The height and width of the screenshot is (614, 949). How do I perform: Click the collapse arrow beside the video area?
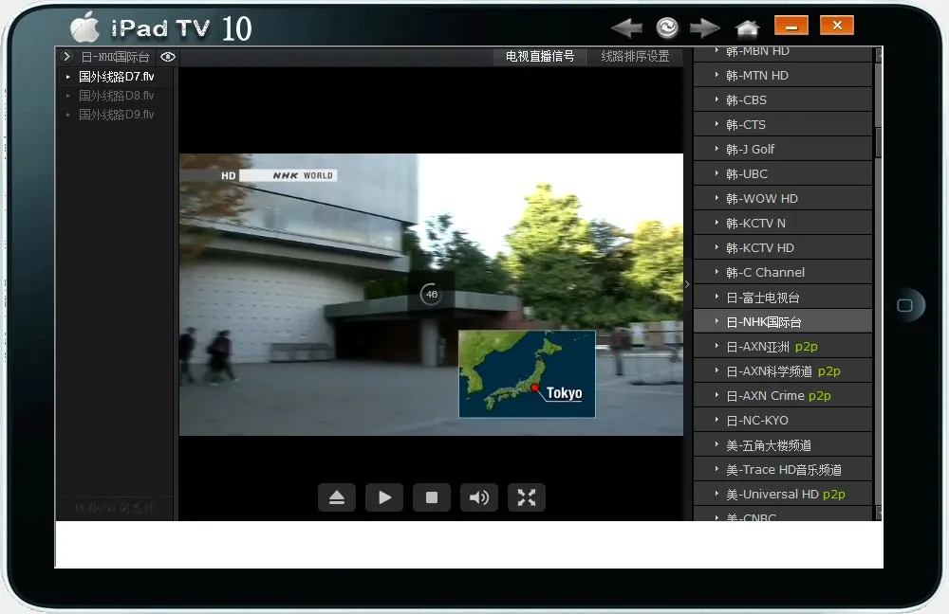(685, 283)
